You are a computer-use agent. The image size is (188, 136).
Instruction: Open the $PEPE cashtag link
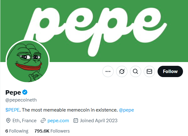(x=13, y=110)
